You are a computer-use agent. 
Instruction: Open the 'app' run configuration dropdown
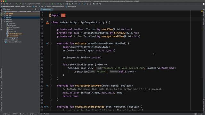point(23,4)
